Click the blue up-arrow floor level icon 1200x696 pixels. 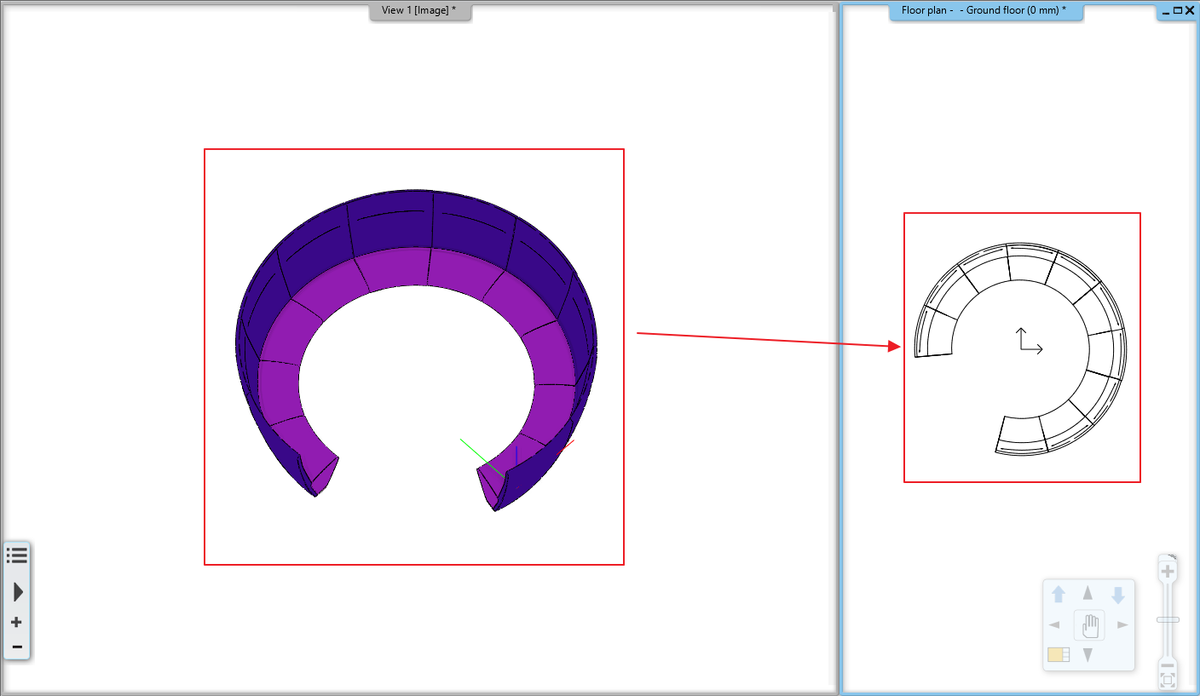(x=1059, y=595)
